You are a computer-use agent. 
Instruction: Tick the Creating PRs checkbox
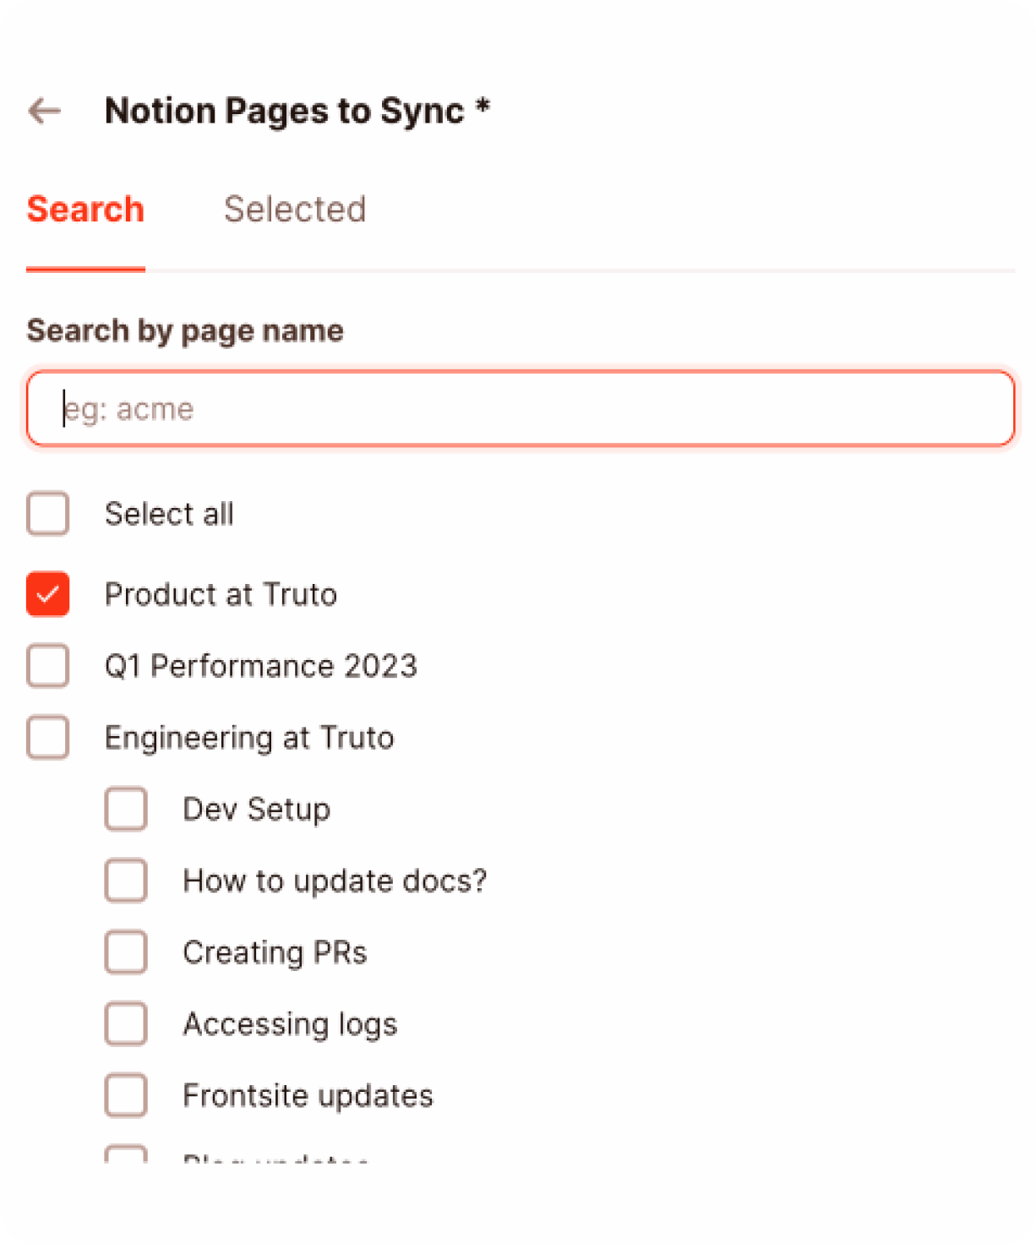tap(126, 952)
